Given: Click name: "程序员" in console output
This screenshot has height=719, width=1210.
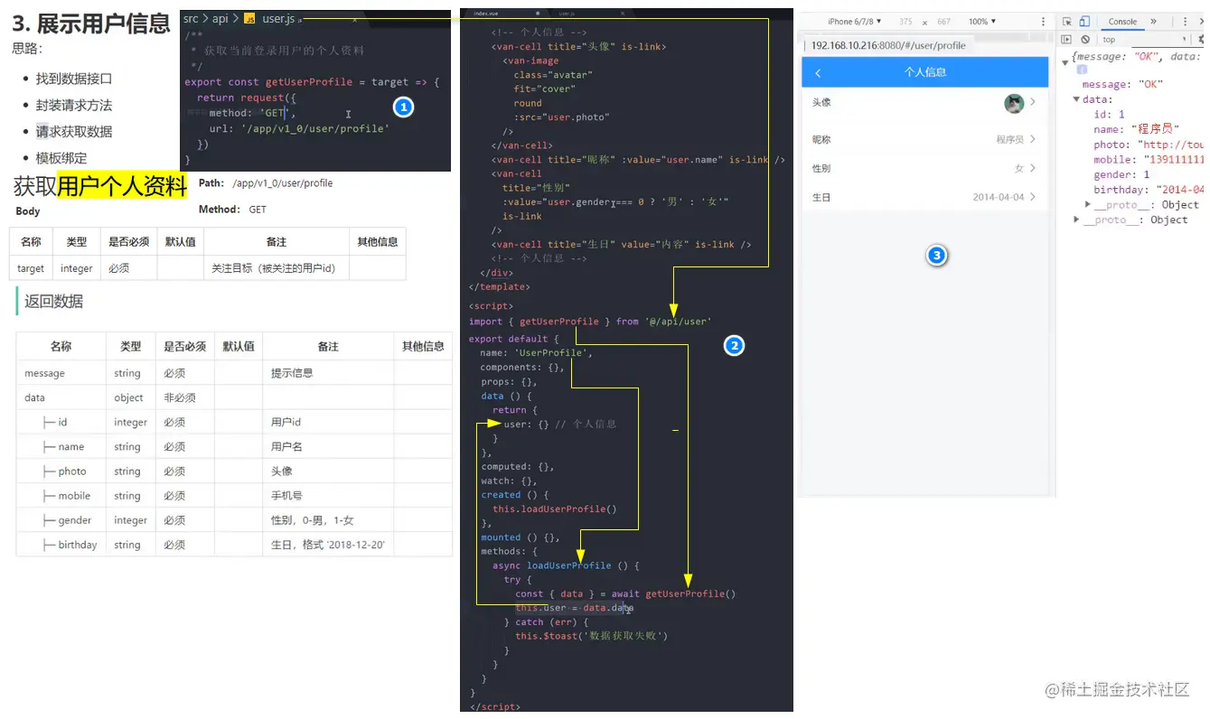Looking at the screenshot, I should pos(1137,129).
